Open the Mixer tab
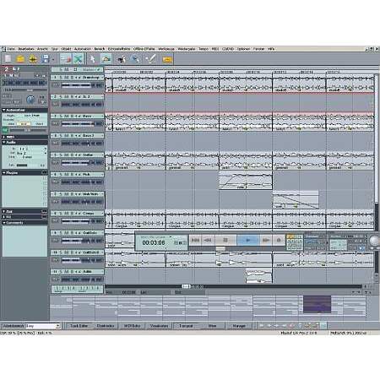 pos(213,326)
